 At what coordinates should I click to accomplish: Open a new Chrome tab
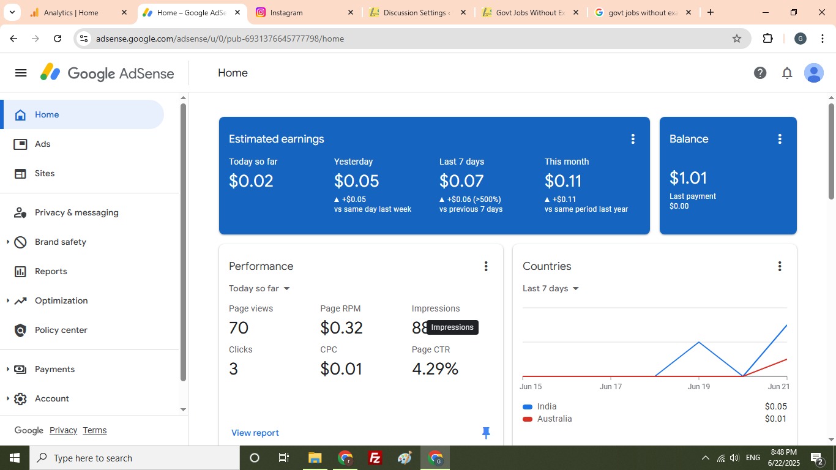pos(711,12)
